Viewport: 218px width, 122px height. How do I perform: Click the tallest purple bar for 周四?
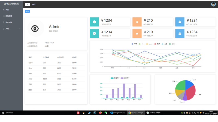[x=124, y=91]
